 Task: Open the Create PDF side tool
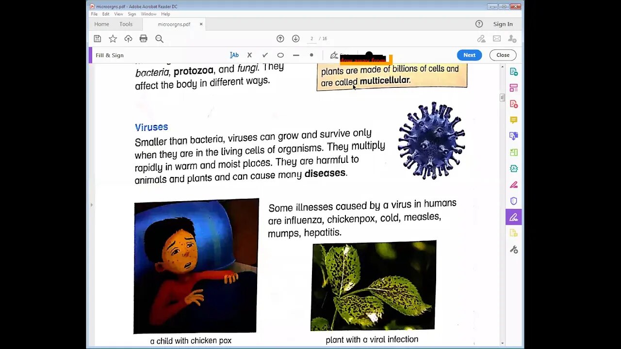[514, 104]
